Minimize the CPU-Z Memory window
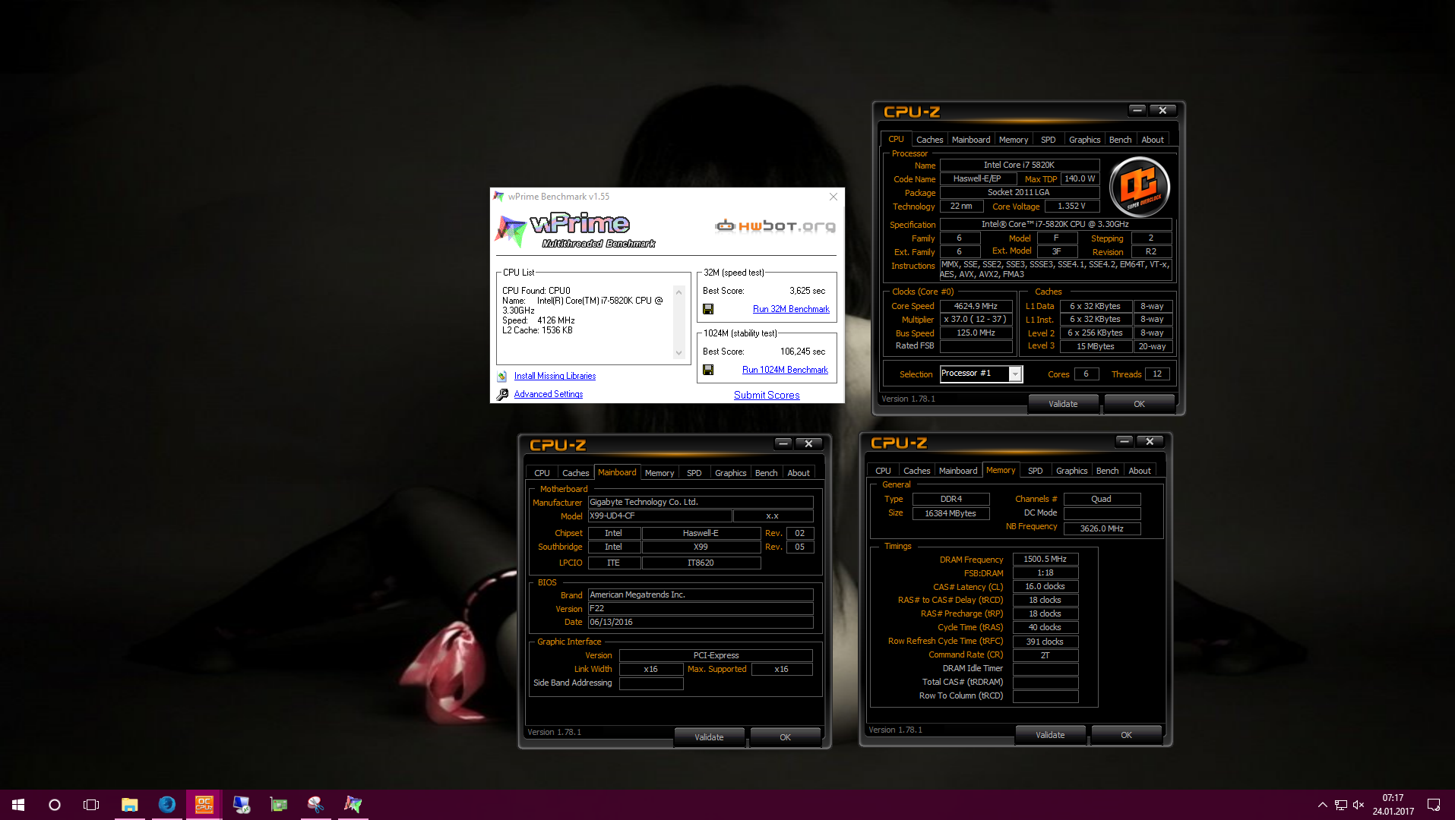The height and width of the screenshot is (820, 1455). [1124, 441]
